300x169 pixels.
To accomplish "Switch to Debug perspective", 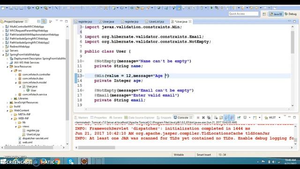I will 291,14.
